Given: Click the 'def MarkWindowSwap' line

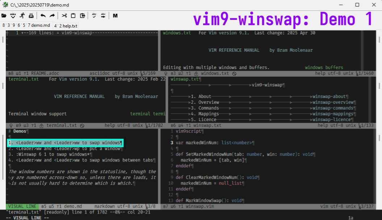Looking at the screenshot, I should pyautogui.click(x=209, y=200).
